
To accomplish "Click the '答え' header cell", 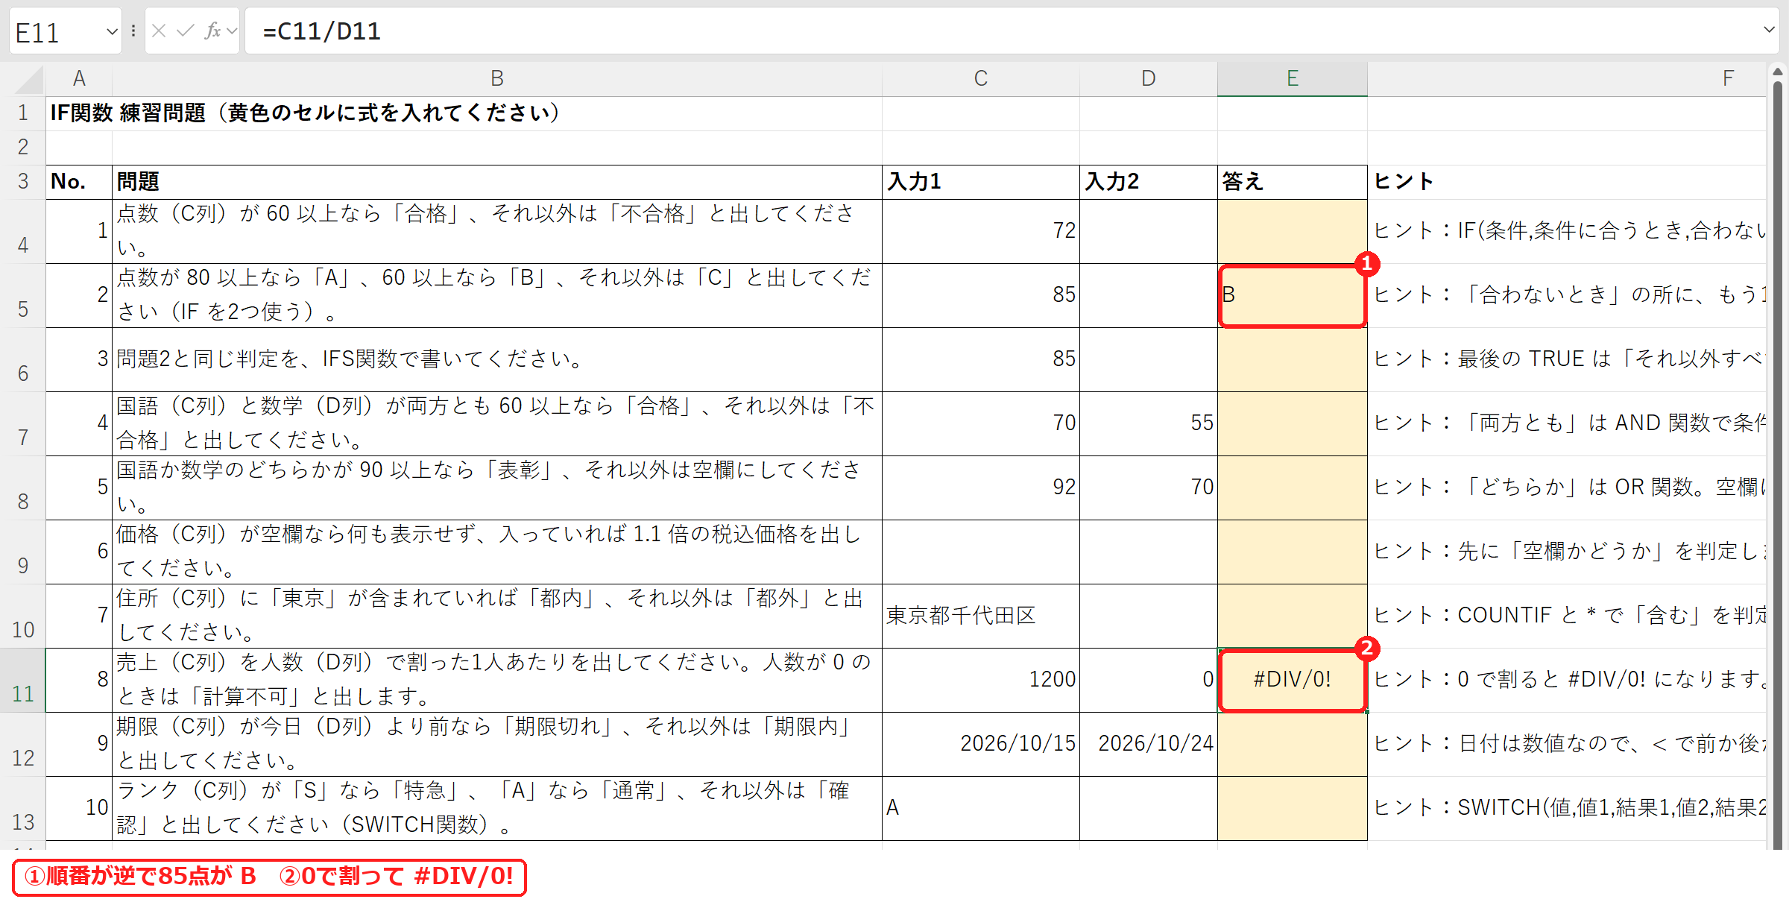I will (x=1293, y=182).
